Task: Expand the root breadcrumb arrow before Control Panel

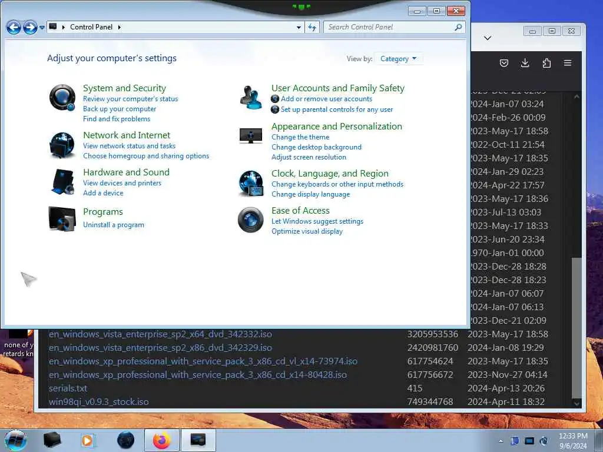Action: pyautogui.click(x=64, y=27)
